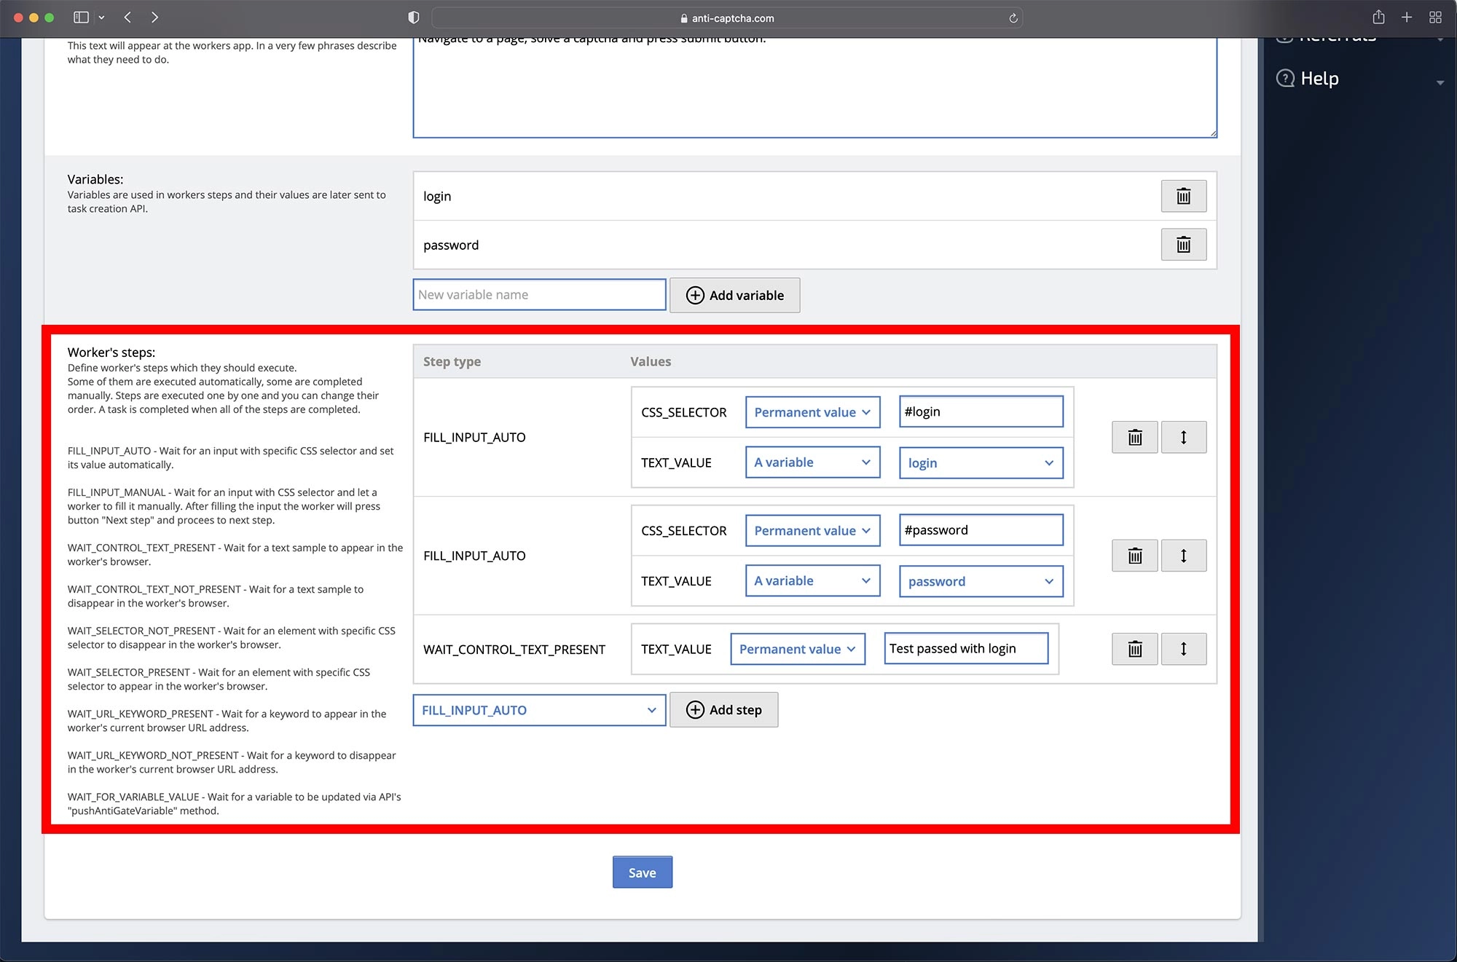Expand the sidebar options chevron next to sidebar icon
The width and height of the screenshot is (1457, 962).
coord(101,17)
